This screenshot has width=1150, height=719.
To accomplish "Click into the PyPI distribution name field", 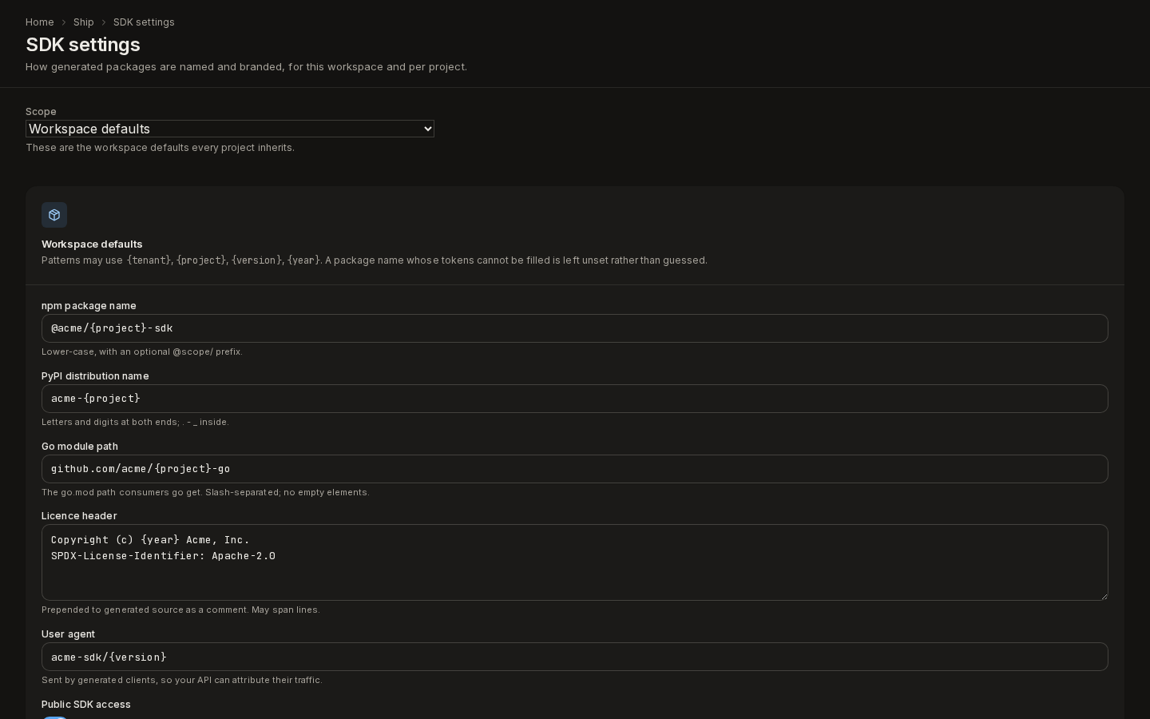I will (x=575, y=399).
